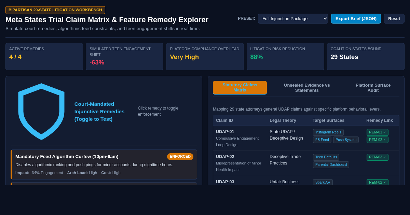The width and height of the screenshot is (410, 215).
Task: Toggle Mandatory Feed Algorithm Curfew remedy card
Action: [x=104, y=164]
